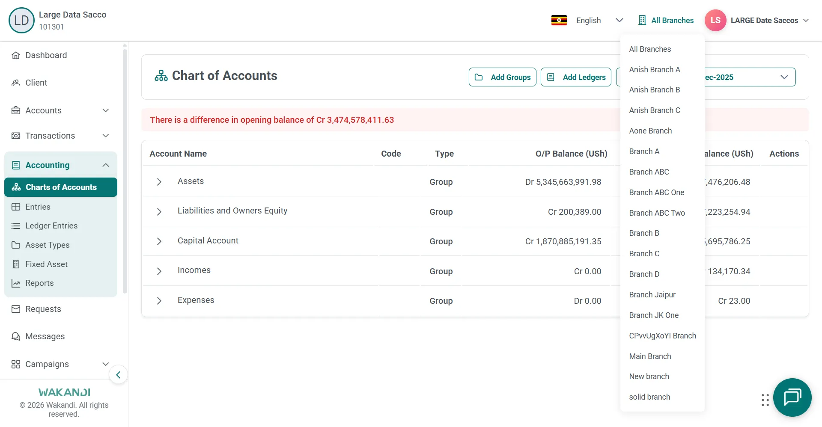Select Branch D from the list

click(x=662, y=274)
